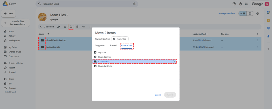
Task: Switch to the Starred tab in dialog
Action: pos(113,45)
